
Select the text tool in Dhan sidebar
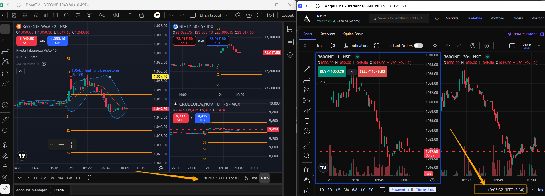5,95
